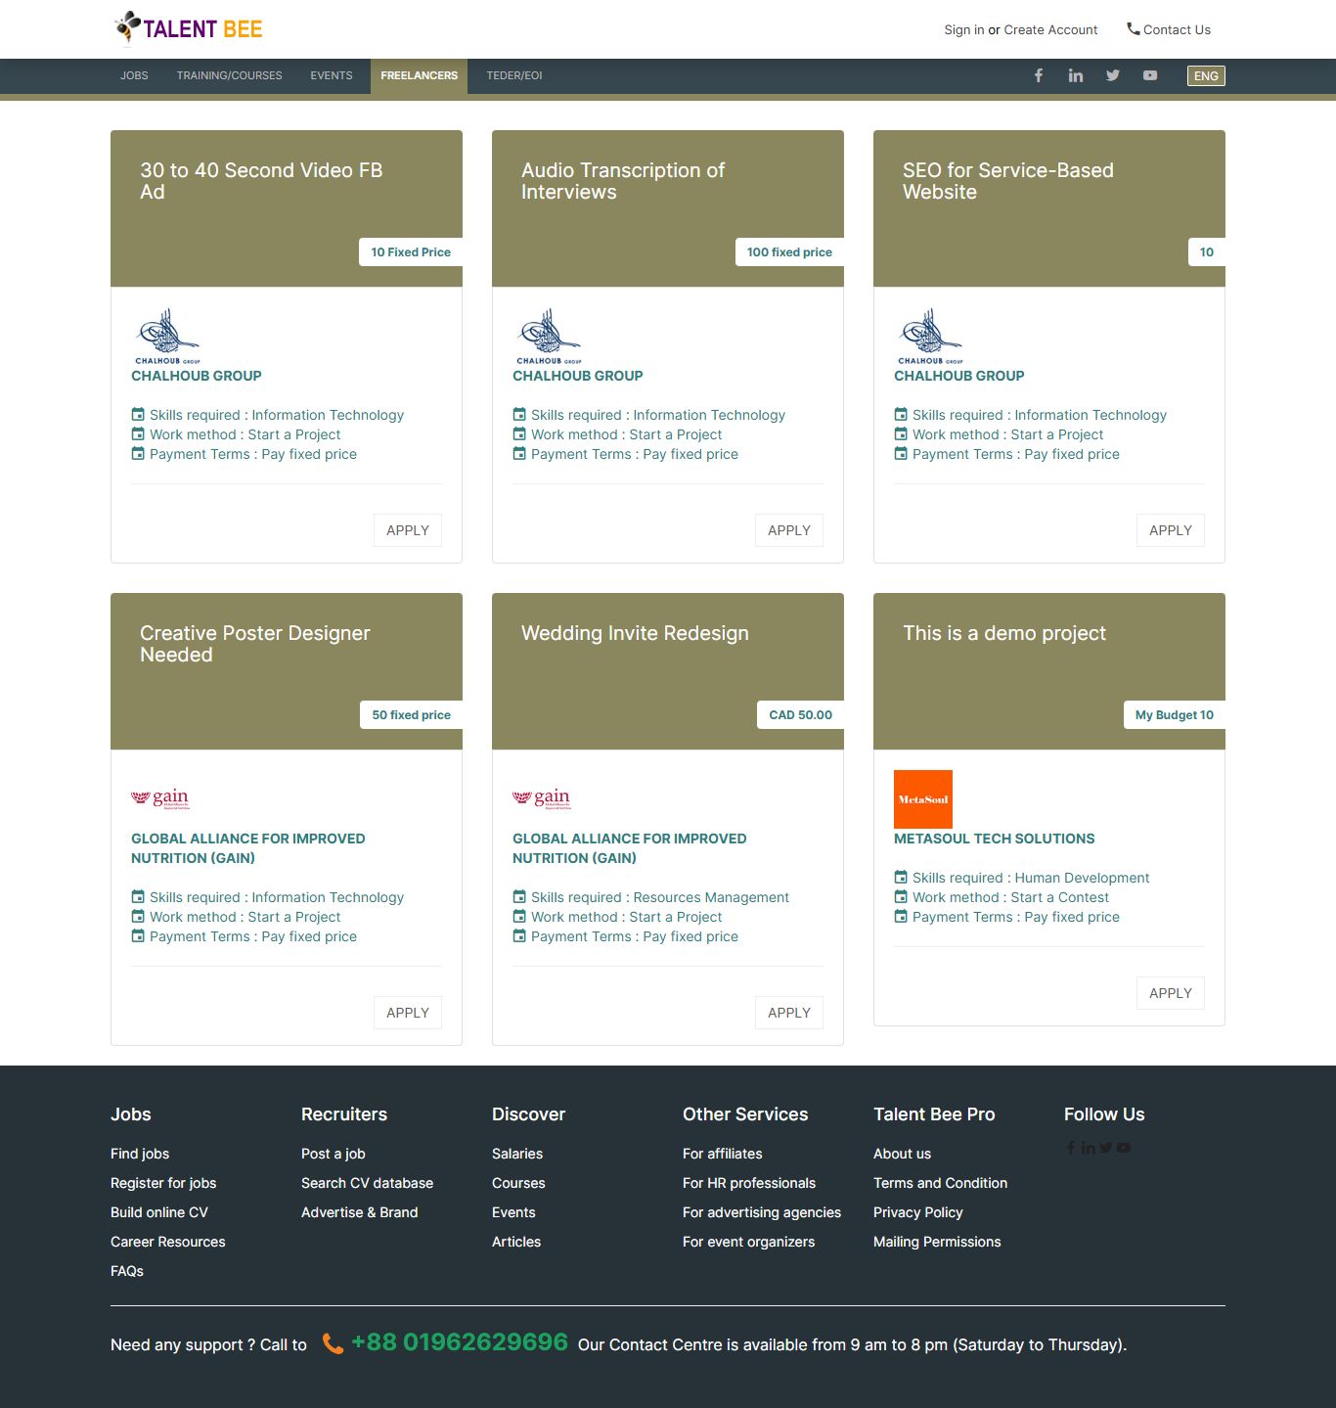Open the Privacy Policy footer link
This screenshot has width=1336, height=1408.
(x=917, y=1212)
